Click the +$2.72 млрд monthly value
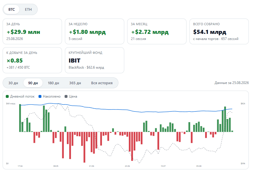 point(150,32)
